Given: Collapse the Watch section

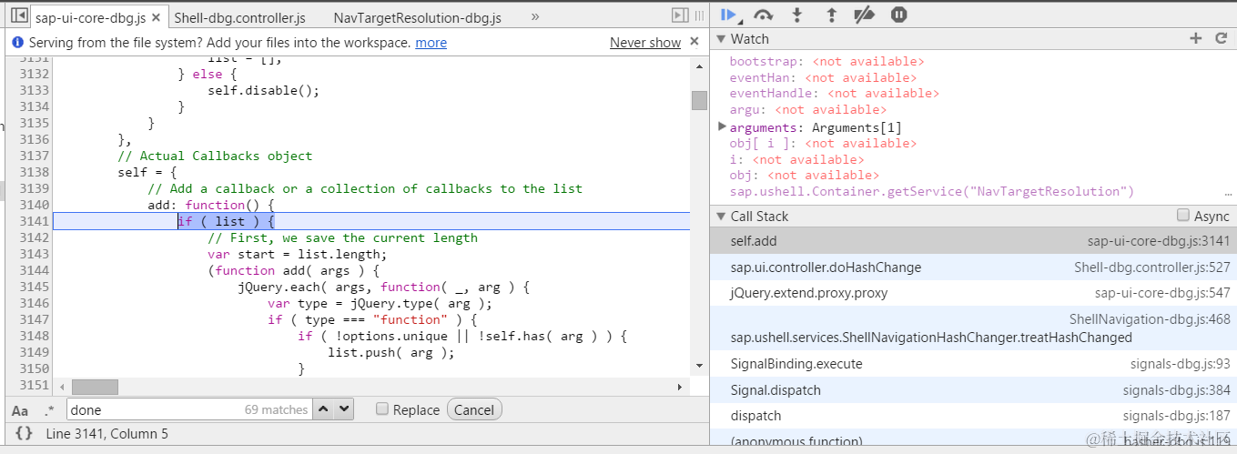Looking at the screenshot, I should (x=721, y=39).
